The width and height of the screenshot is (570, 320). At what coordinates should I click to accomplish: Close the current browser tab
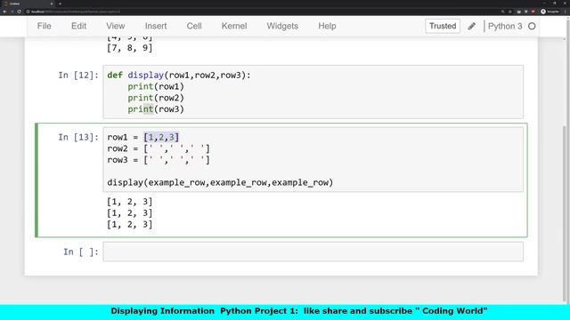52,4
